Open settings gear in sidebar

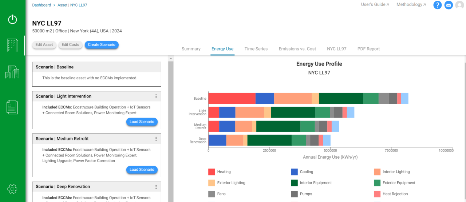point(12,189)
